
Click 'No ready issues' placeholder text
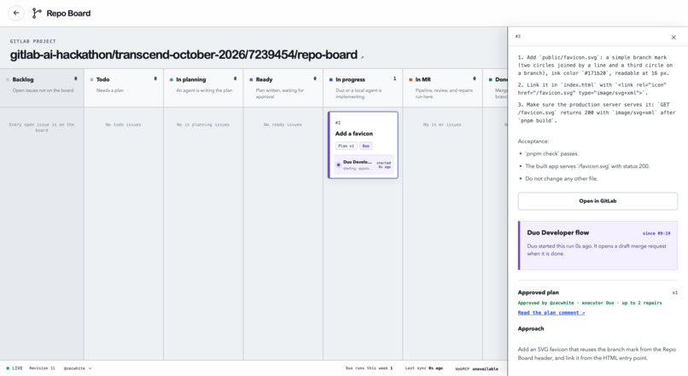pos(283,124)
